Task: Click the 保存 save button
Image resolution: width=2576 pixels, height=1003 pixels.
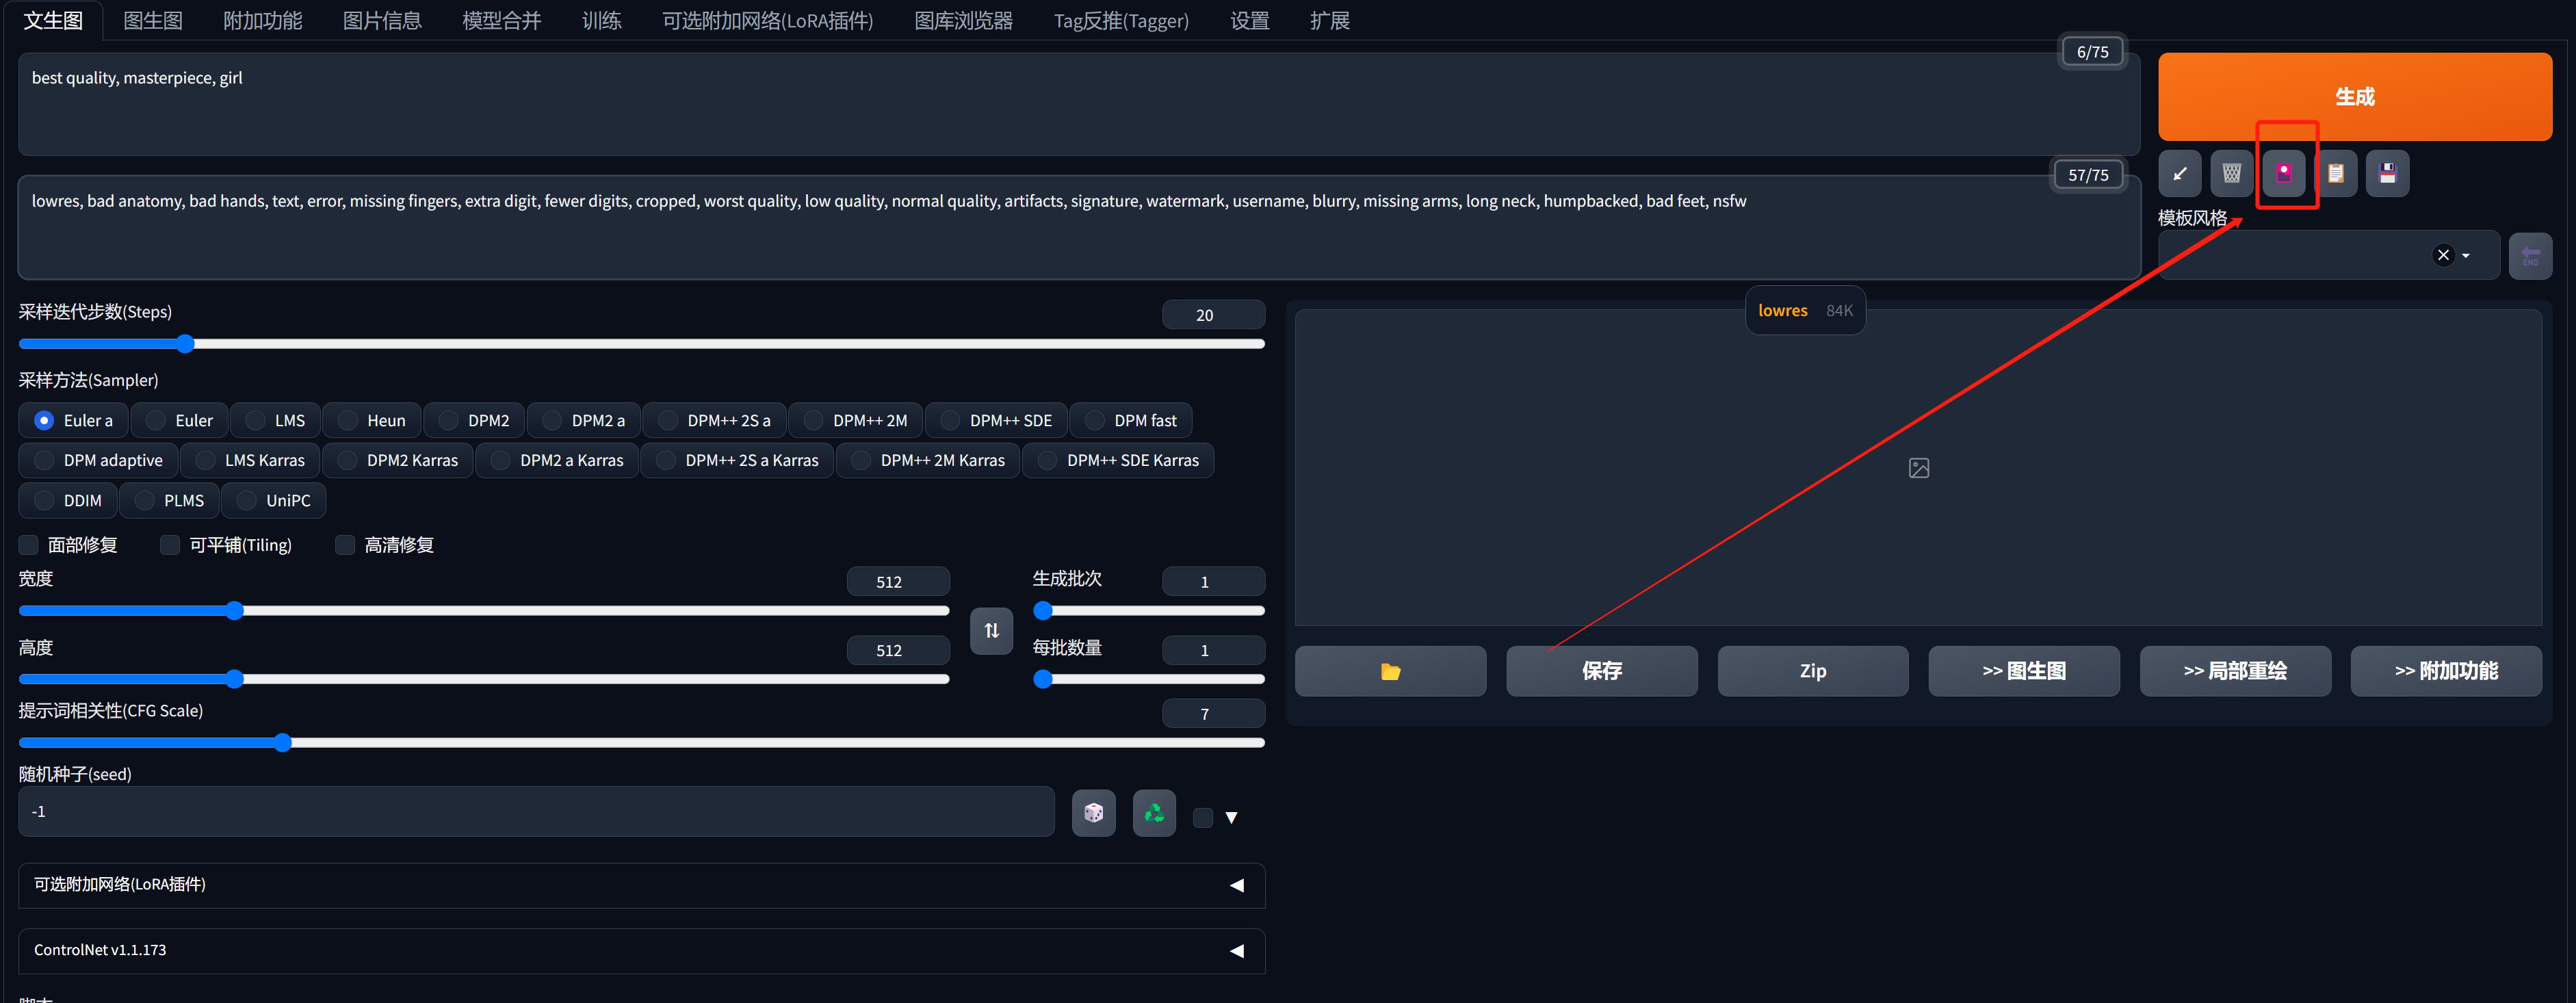Action: point(1601,670)
